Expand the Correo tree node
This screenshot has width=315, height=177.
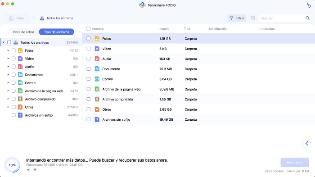tap(8, 83)
